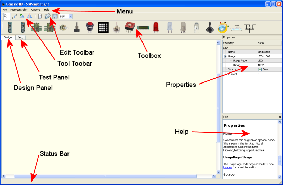Viewport: 283px width, 185px height.
Task: Follow the Usages link in Help
Action: (228, 167)
